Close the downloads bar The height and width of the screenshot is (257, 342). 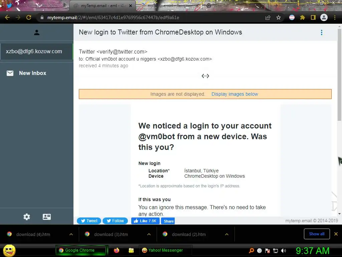(x=336, y=234)
